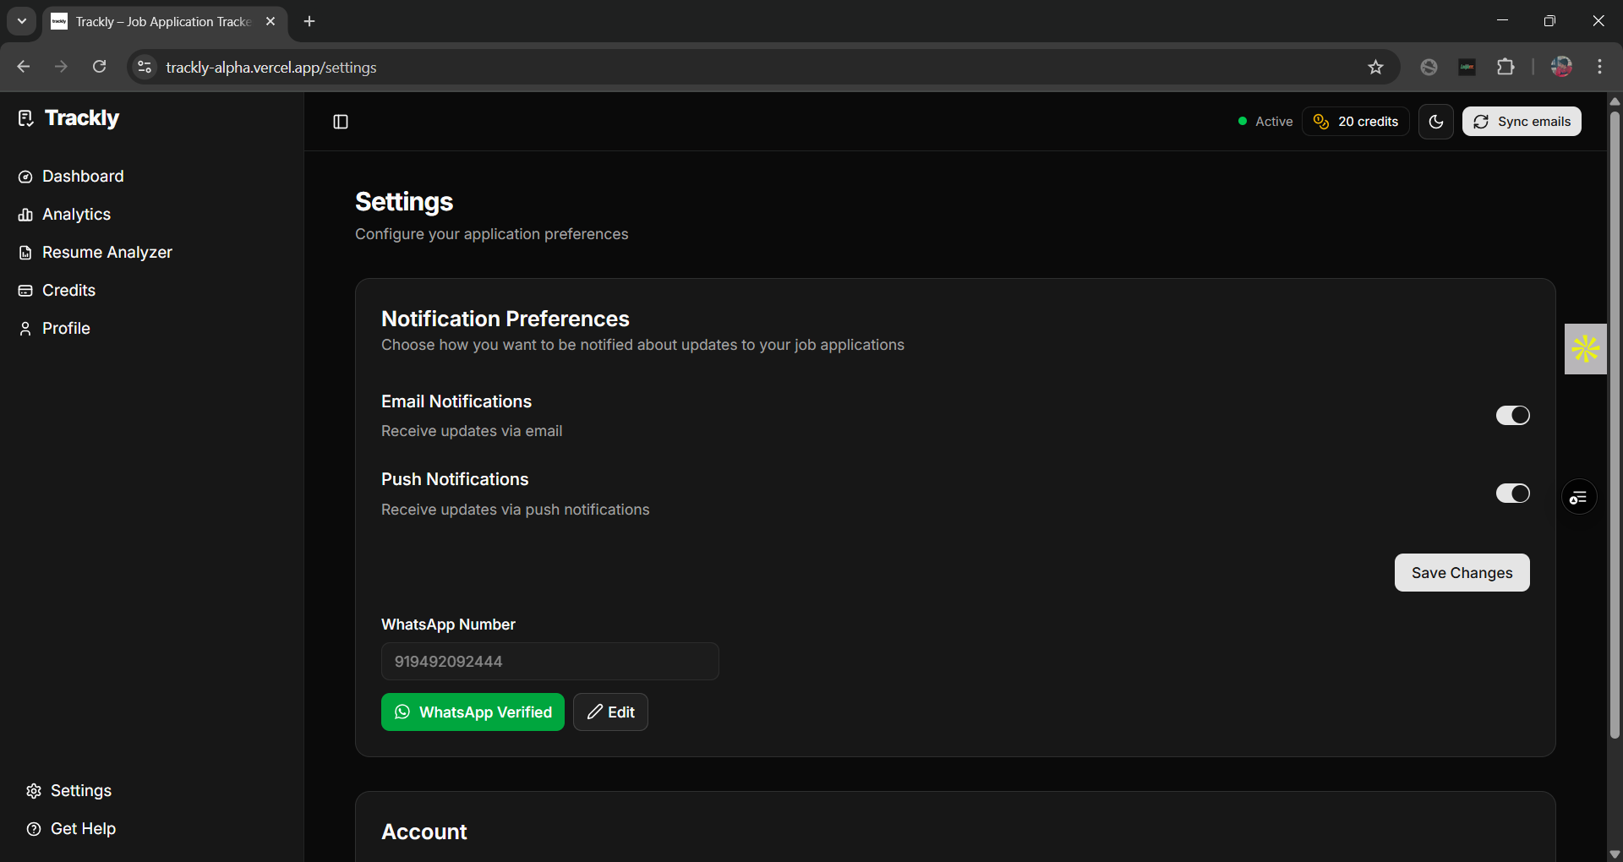Viewport: 1623px width, 862px height.
Task: Bookmark this page with the star icon
Action: (1375, 68)
